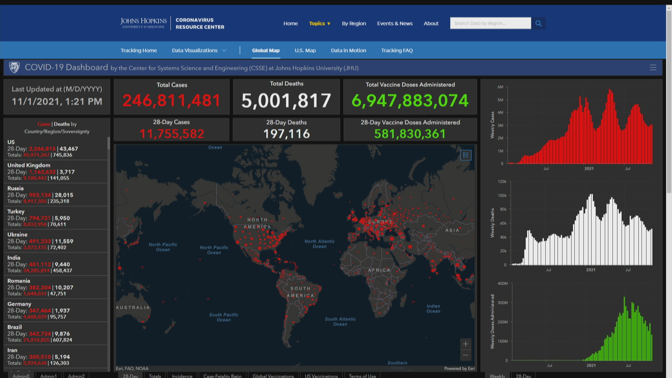Click the Total Deaths figure 5,001,817

coord(286,101)
